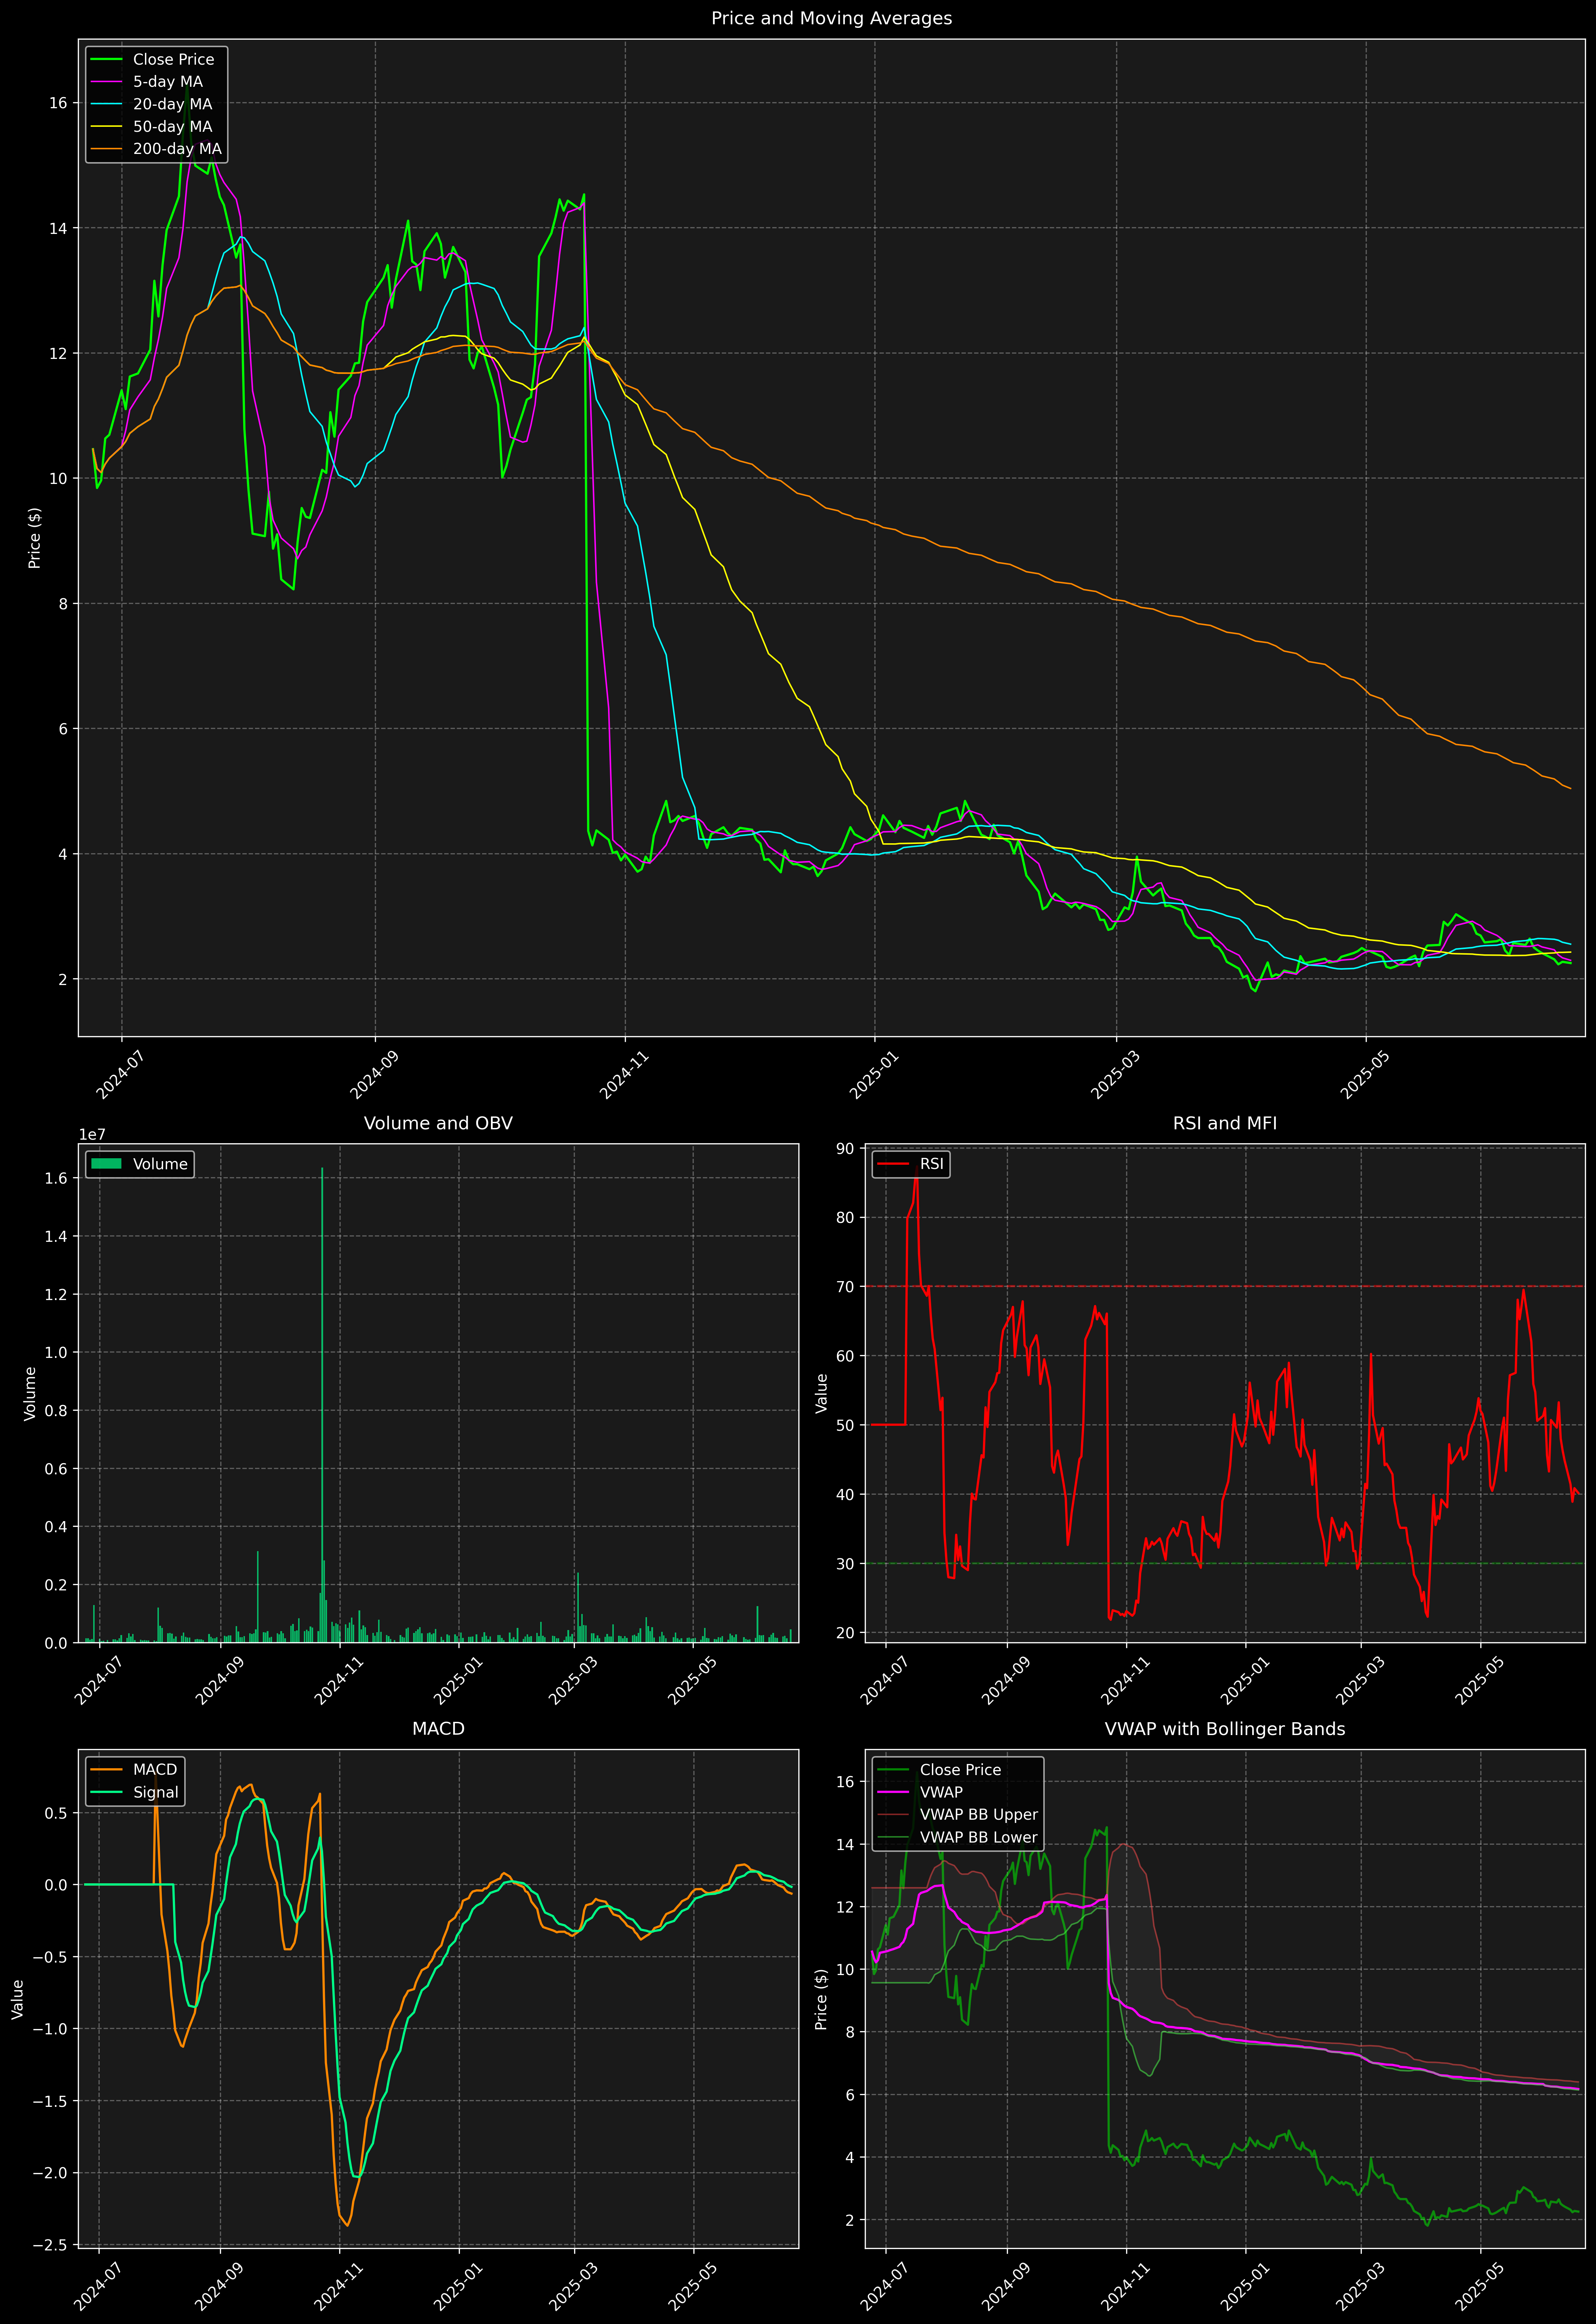This screenshot has width=1596, height=2324.
Task: Click the 'Volume' legend entry
Action: [140, 1164]
